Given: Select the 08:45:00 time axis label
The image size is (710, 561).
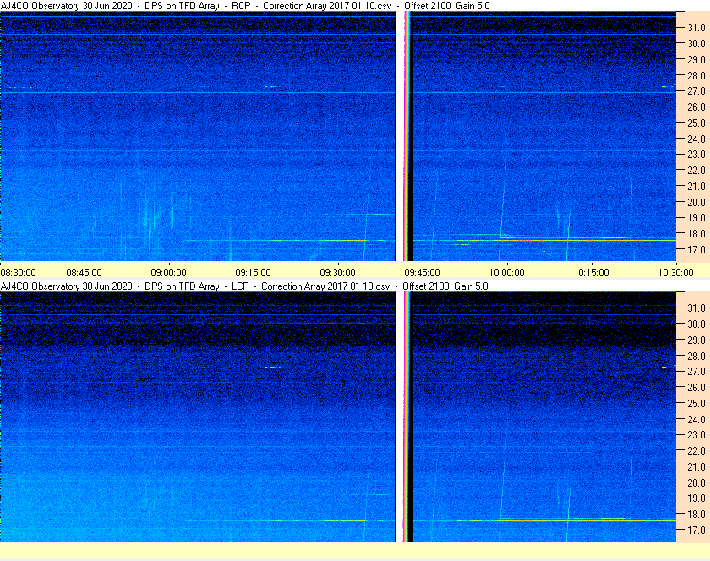Looking at the screenshot, I should (x=85, y=273).
